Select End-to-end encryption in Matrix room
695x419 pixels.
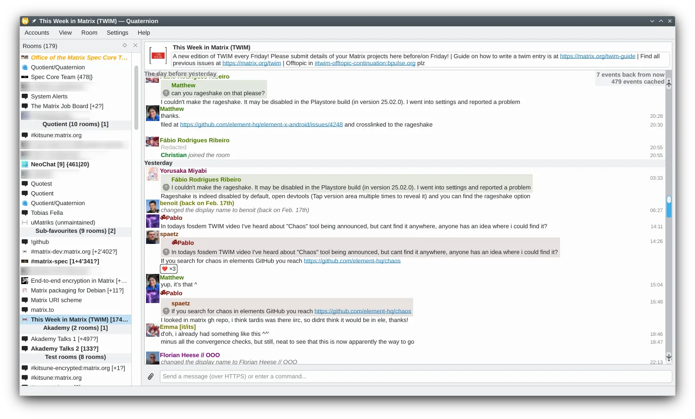76,281
